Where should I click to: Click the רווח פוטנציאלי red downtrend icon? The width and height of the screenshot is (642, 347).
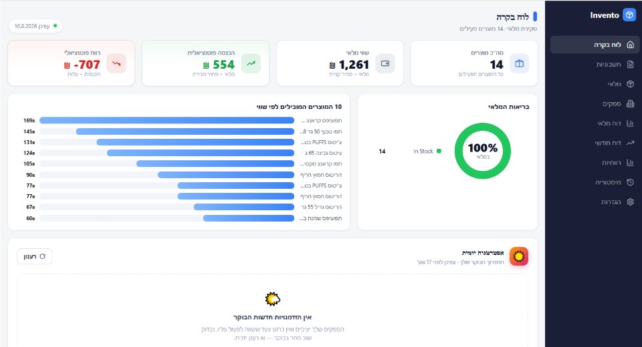(x=116, y=63)
